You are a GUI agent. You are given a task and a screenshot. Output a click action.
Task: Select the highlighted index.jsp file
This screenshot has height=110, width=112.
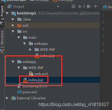[36, 80]
